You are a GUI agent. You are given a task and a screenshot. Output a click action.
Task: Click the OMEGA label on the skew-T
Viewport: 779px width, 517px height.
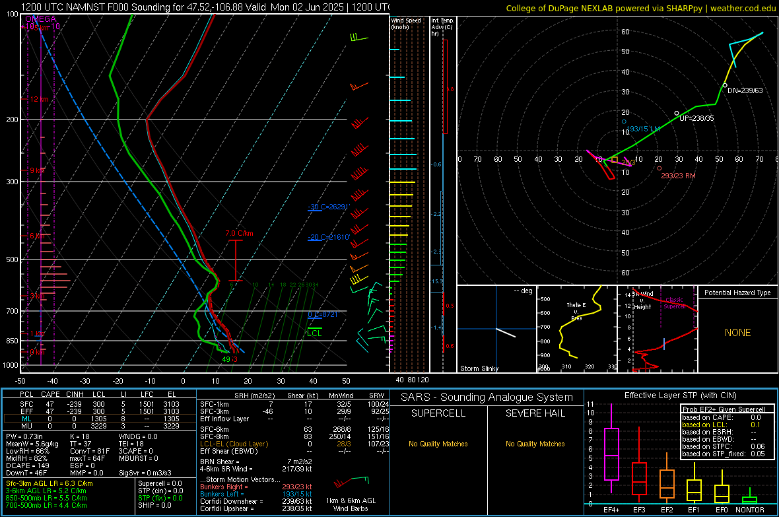click(x=40, y=19)
